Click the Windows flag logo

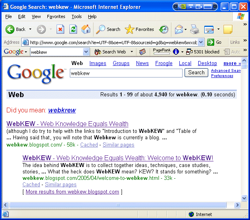(241, 16)
